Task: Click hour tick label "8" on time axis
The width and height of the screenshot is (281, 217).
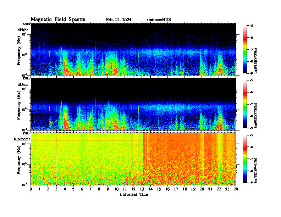Action: [x=99, y=189]
